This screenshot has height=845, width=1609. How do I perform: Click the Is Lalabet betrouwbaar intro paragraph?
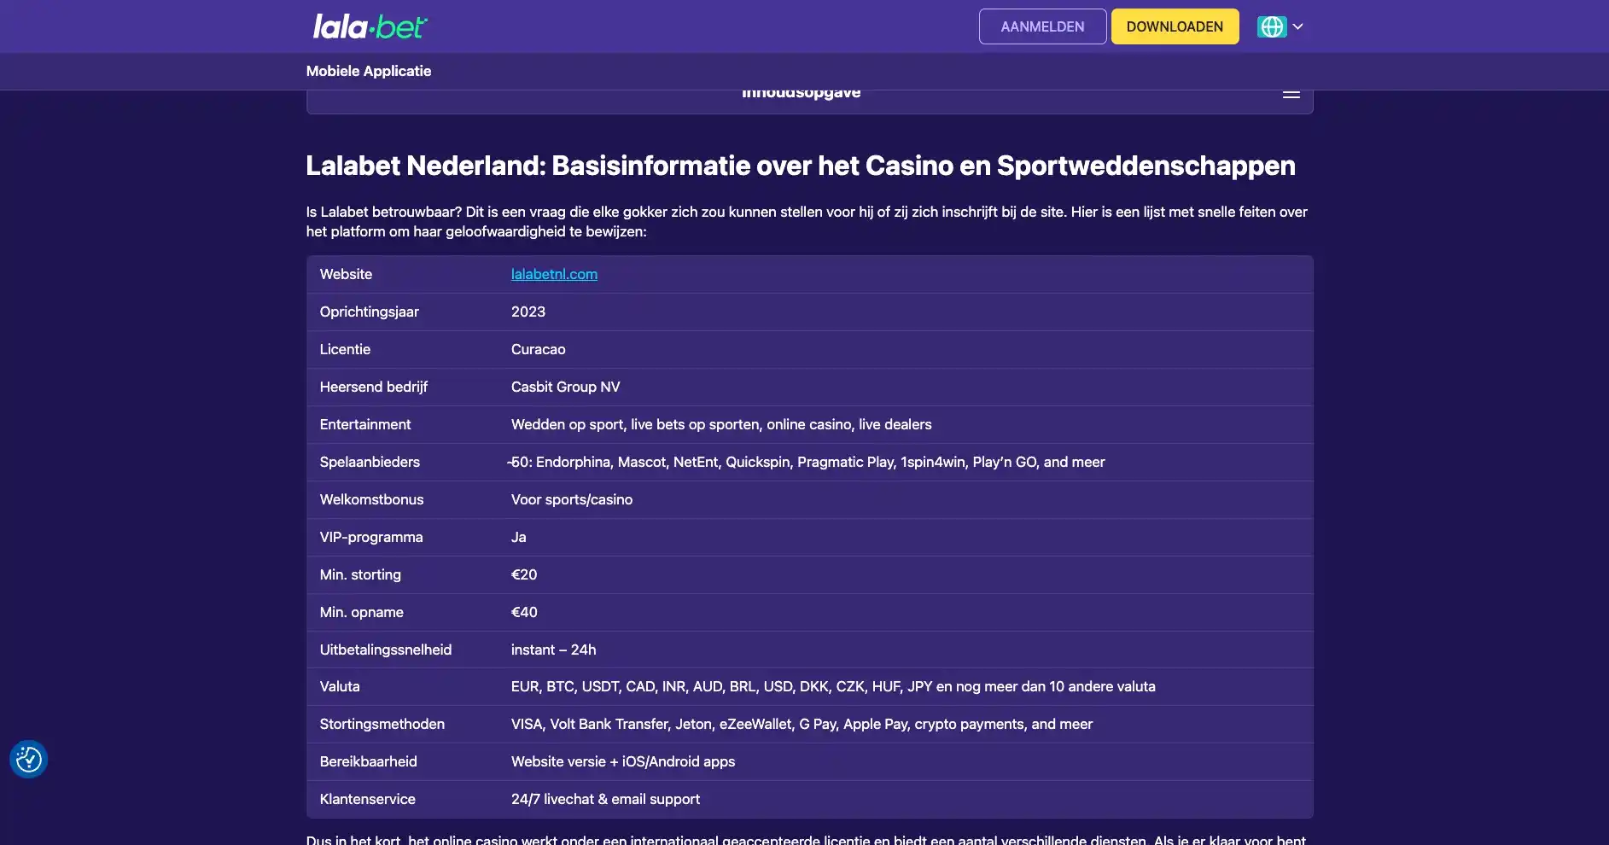(x=806, y=221)
